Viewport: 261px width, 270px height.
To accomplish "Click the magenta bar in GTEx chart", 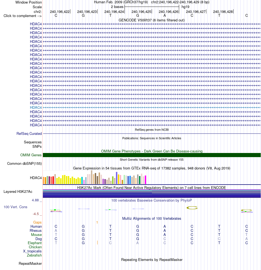I will tap(145, 180).
